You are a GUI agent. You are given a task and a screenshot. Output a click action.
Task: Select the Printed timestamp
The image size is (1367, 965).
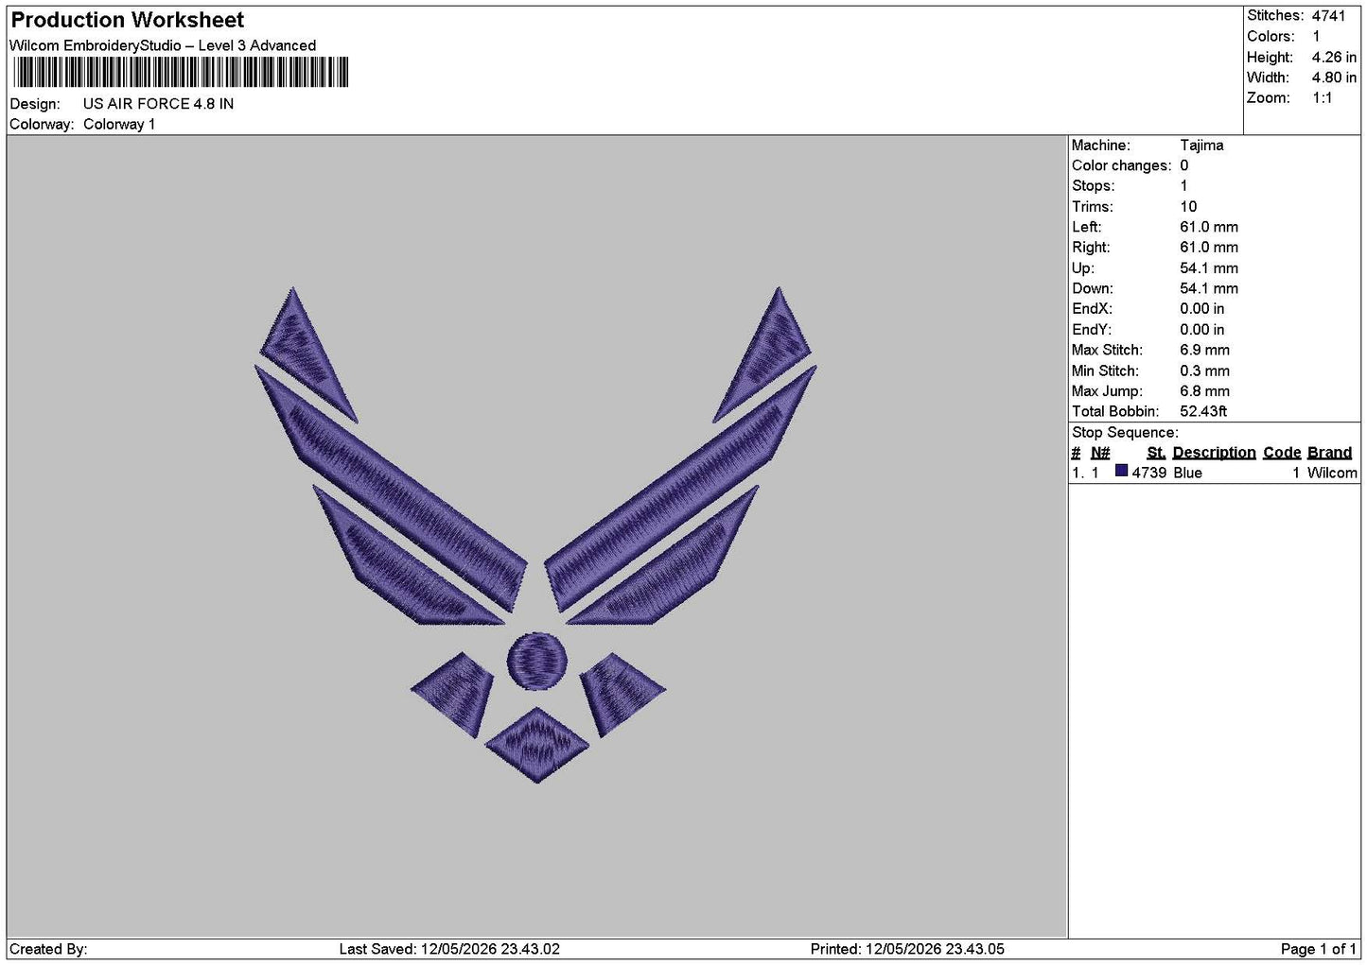click(907, 949)
